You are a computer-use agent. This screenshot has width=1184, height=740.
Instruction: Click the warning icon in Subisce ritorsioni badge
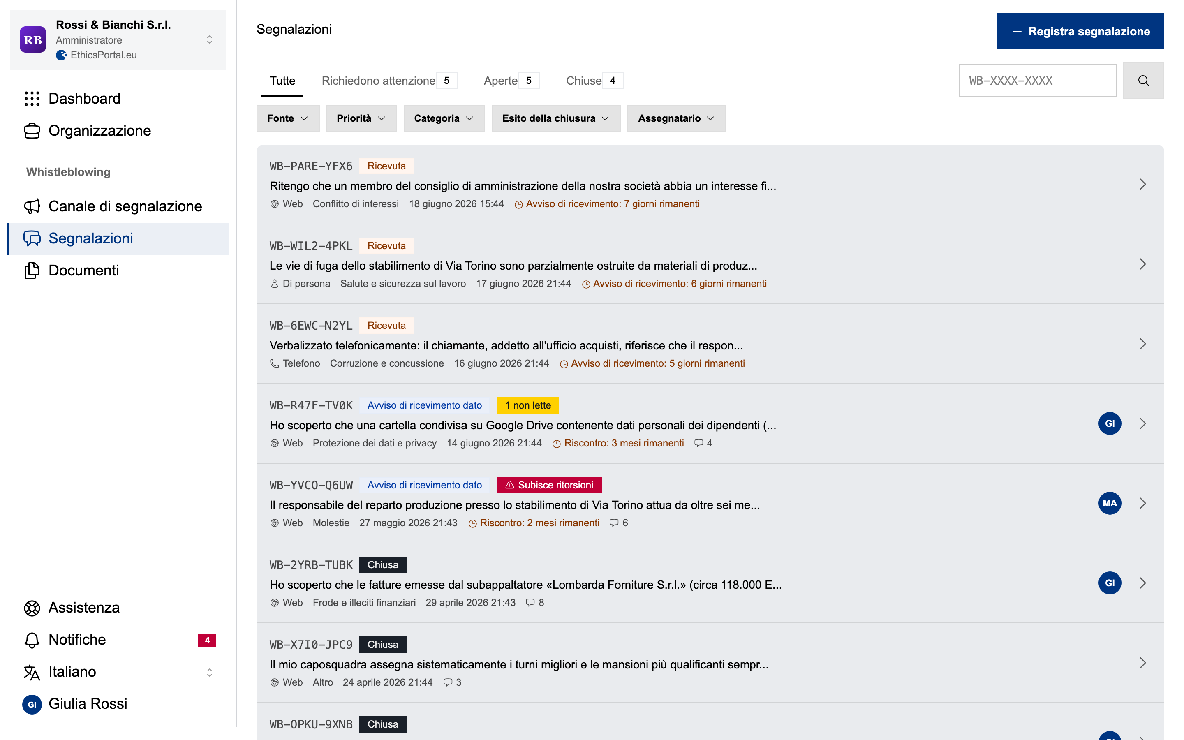coord(509,485)
